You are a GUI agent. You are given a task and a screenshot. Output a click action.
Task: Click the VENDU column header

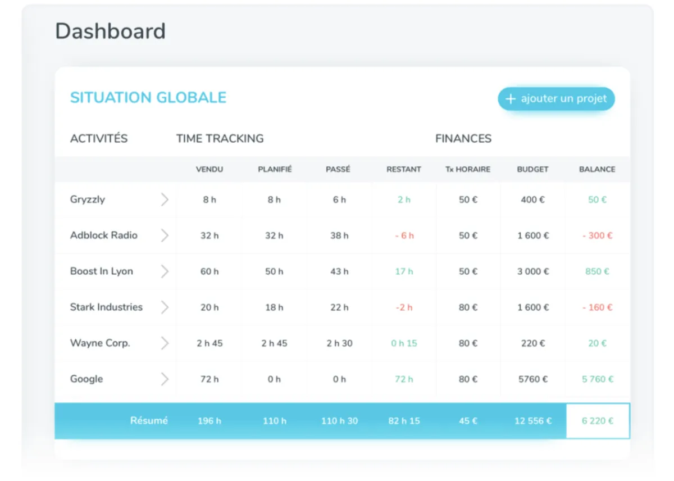[x=210, y=169]
